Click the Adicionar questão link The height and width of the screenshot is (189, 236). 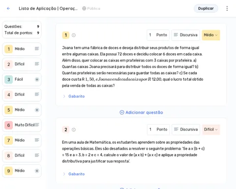click(141, 112)
